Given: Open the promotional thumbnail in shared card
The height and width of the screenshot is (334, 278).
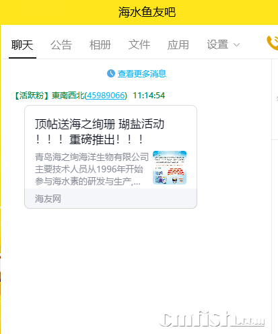Looking at the screenshot, I should click(x=170, y=168).
